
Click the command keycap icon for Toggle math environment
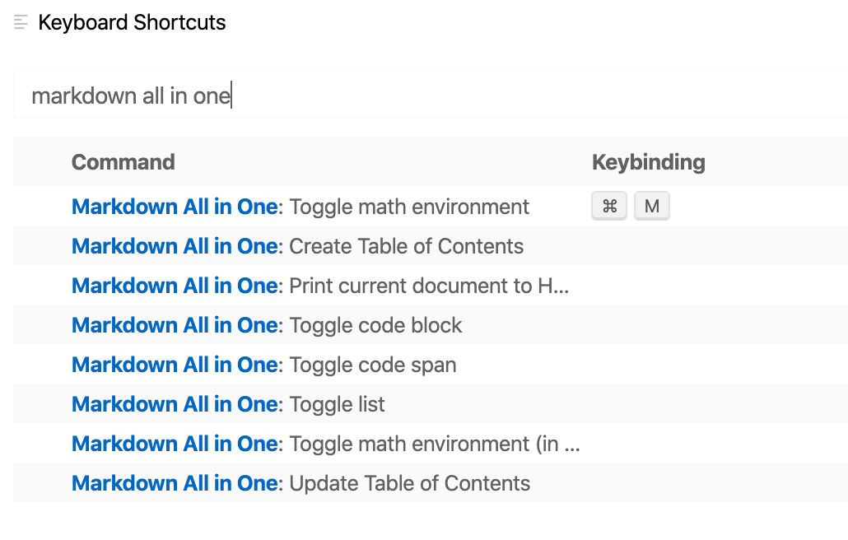[x=609, y=207]
